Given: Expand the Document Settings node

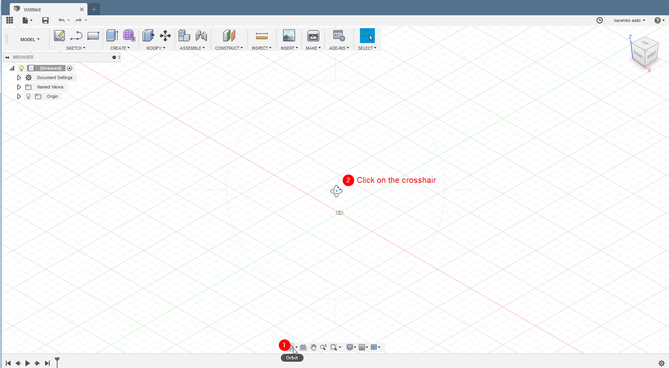Looking at the screenshot, I should point(19,78).
